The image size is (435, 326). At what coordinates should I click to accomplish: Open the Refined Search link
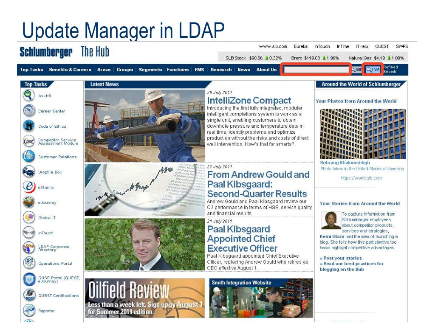click(391, 69)
